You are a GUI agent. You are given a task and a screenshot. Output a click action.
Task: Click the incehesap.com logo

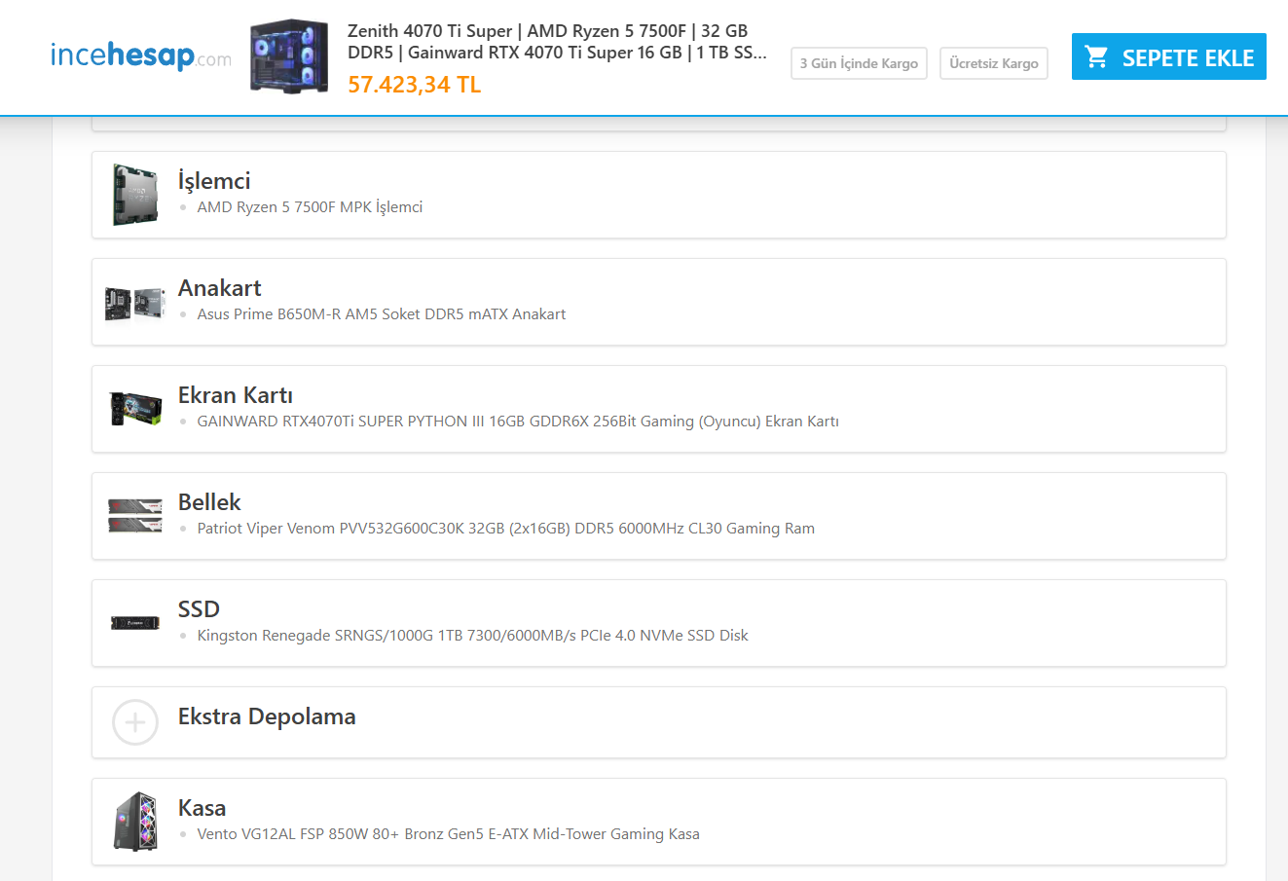click(x=140, y=55)
